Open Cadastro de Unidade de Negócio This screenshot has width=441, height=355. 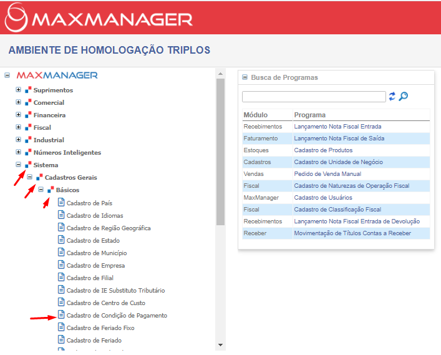338,162
